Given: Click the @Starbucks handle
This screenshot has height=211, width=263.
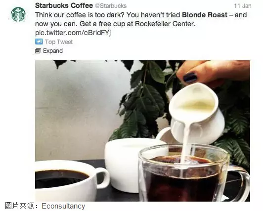Looking at the screenshot, I should [x=111, y=6].
